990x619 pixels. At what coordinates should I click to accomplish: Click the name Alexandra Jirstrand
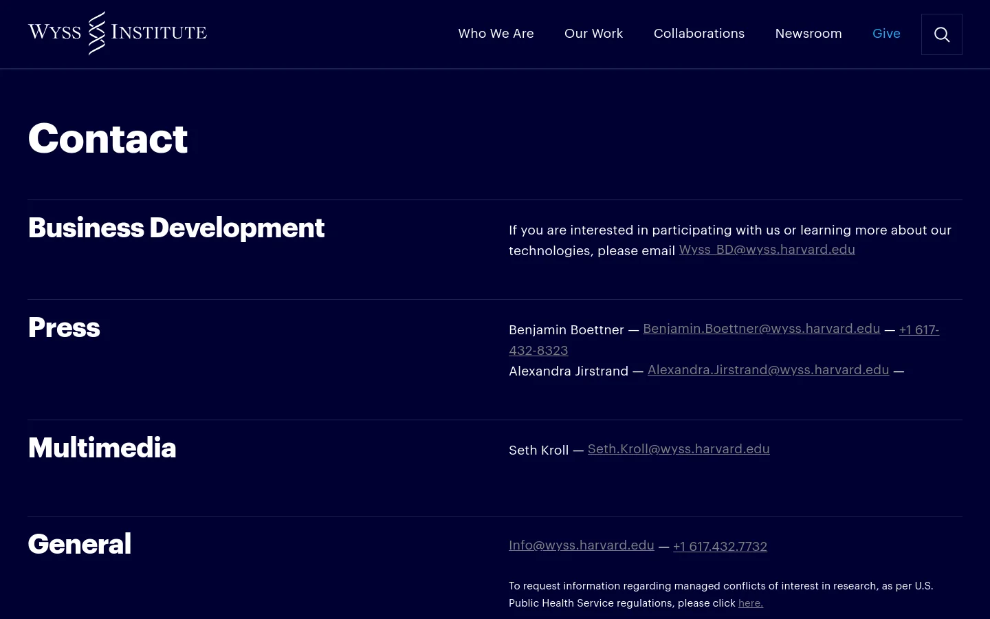[x=569, y=371]
